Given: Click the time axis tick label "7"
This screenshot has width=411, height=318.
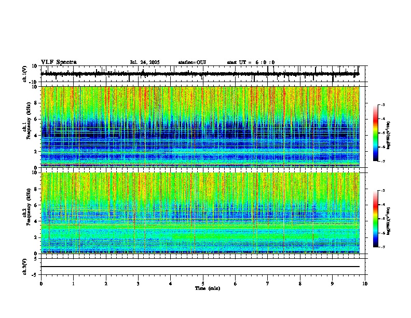Looking at the screenshot, I should pos(268,284).
